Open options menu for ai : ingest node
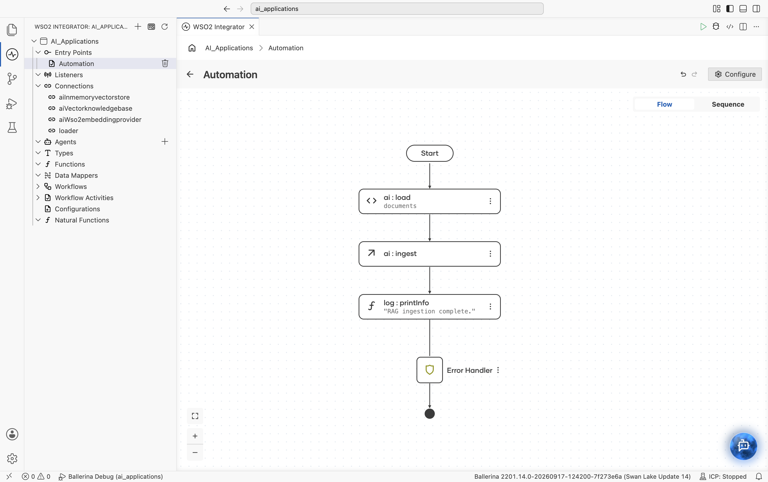This screenshot has width=768, height=482. click(490, 254)
